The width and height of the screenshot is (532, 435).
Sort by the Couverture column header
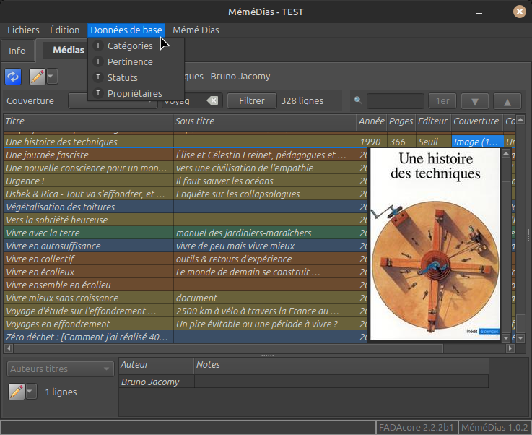[476, 121]
